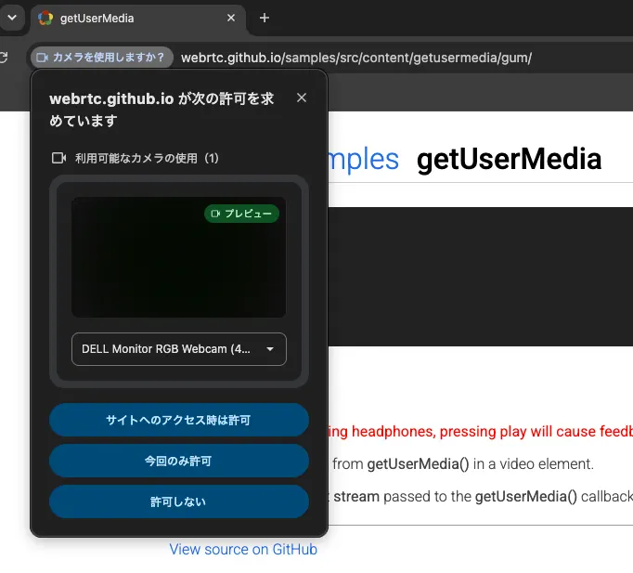
Task: Click the black video element on page
Action: (x=481, y=277)
